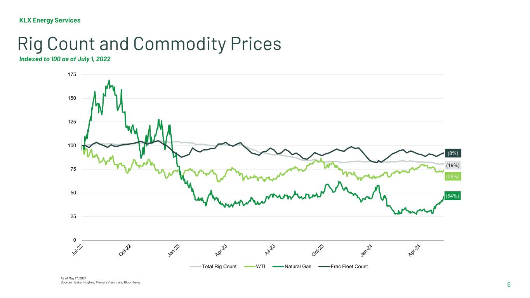
Task: Select the 100 y-axis value
Action: coord(73,146)
